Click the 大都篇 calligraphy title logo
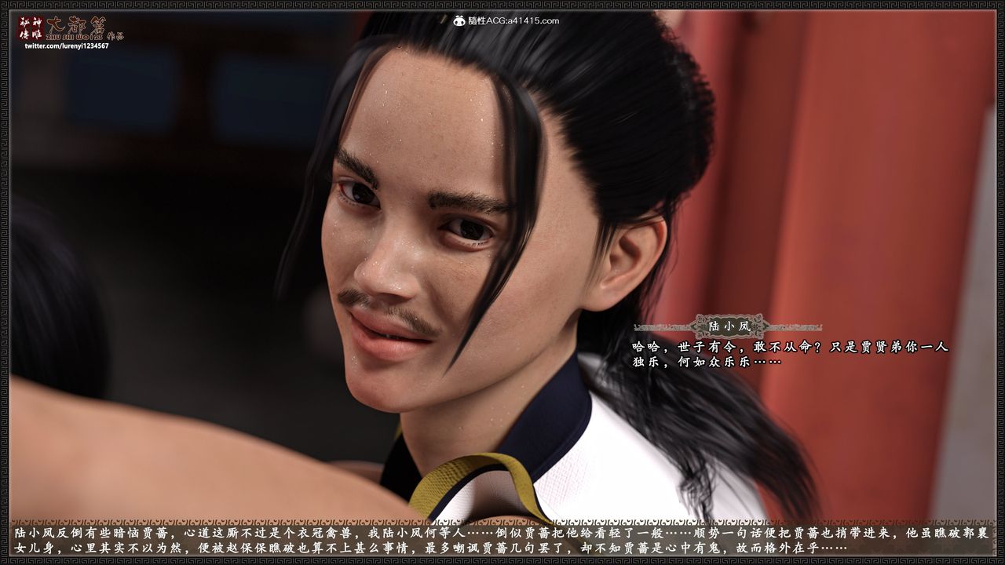The image size is (1005, 565). [x=75, y=24]
